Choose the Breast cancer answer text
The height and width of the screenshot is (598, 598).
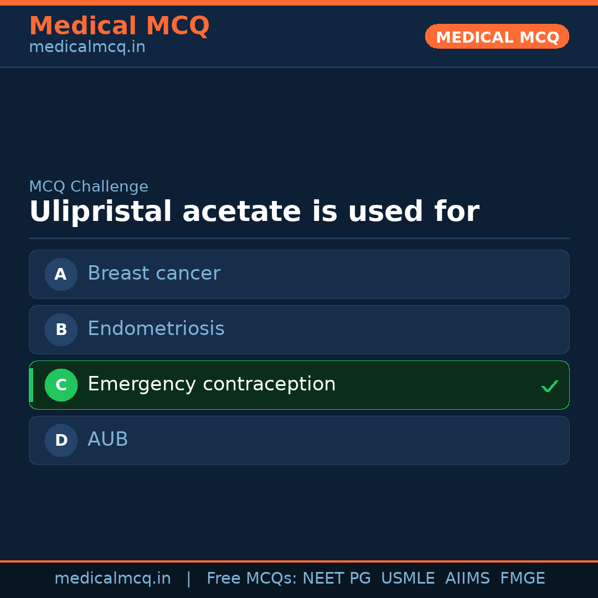point(154,274)
